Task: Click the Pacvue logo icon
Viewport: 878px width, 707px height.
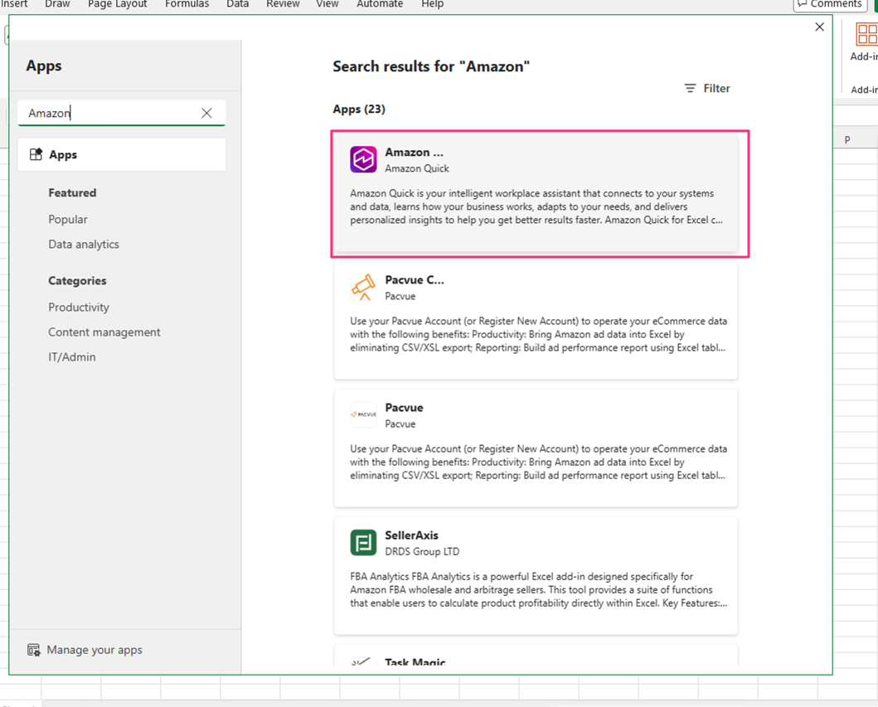Action: [x=363, y=414]
